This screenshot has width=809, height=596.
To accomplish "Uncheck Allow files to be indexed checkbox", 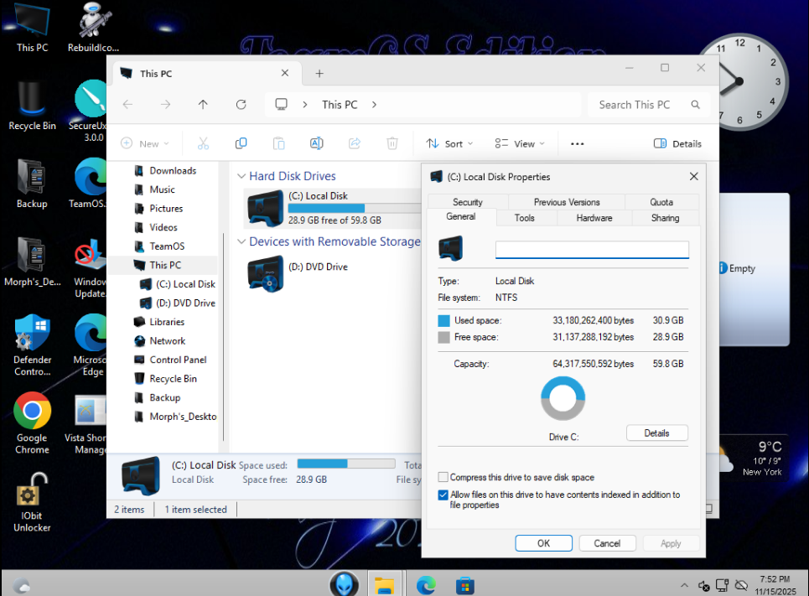I will tap(443, 495).
